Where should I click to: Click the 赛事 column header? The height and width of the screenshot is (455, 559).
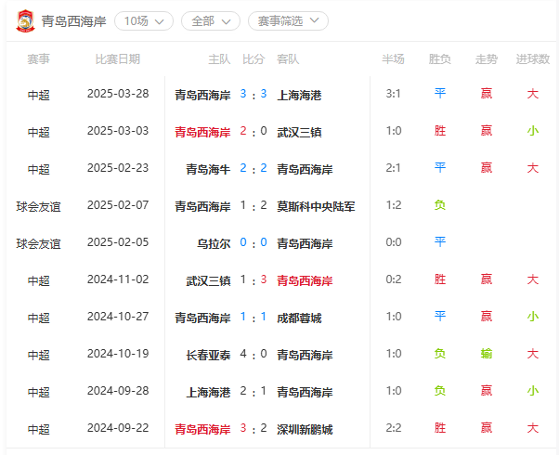tap(38, 58)
